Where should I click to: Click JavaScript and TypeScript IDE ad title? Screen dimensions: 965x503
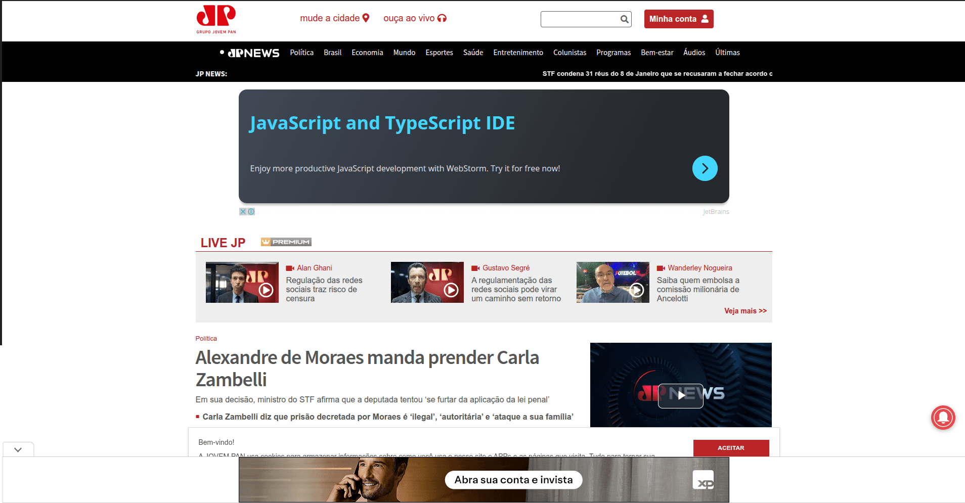click(382, 123)
